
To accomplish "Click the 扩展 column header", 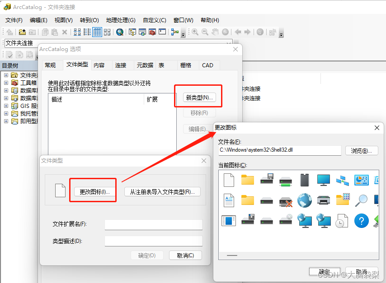I will (160, 99).
